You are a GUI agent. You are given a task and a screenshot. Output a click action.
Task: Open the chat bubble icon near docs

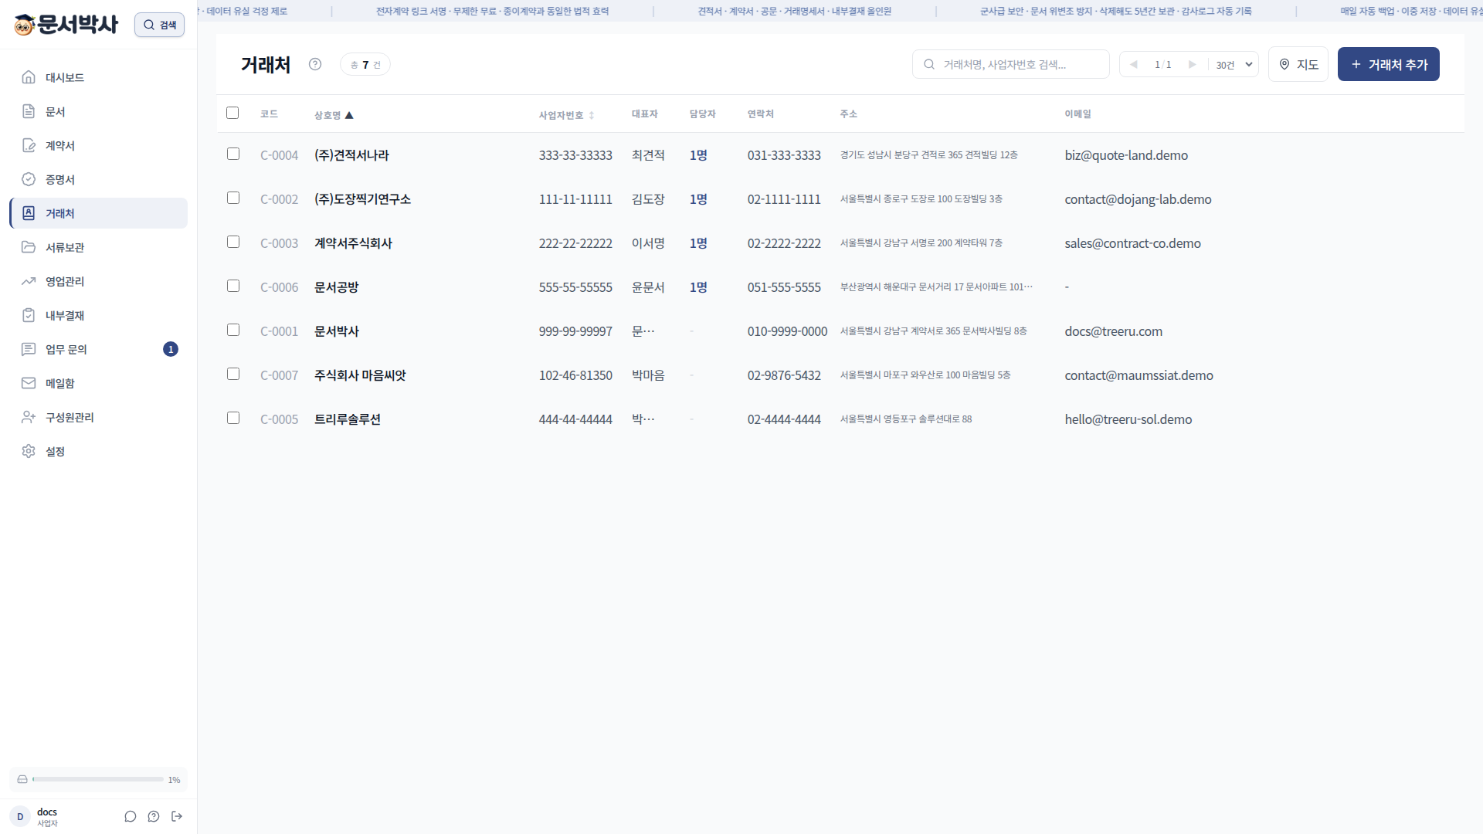click(131, 816)
